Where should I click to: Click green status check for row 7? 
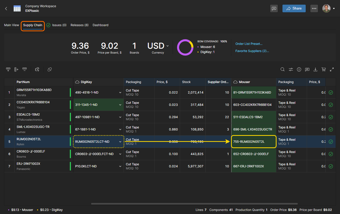(331, 166)
